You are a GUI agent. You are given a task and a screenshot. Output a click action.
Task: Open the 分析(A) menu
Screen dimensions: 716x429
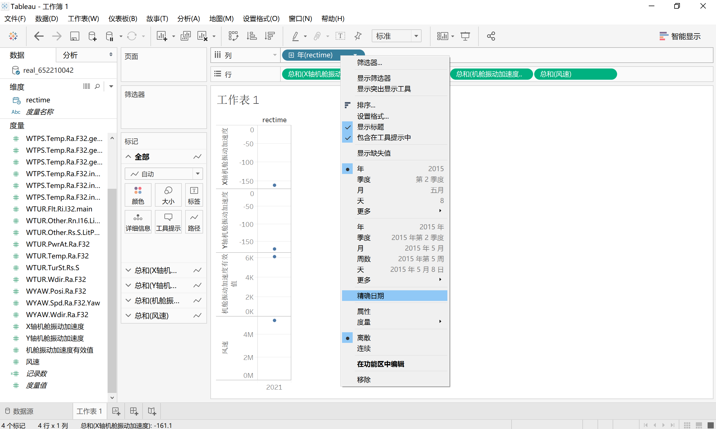[189, 19]
